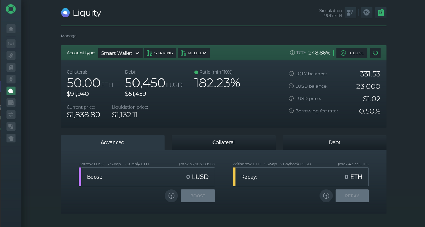Click the max 42.33 ETH link

(353, 164)
